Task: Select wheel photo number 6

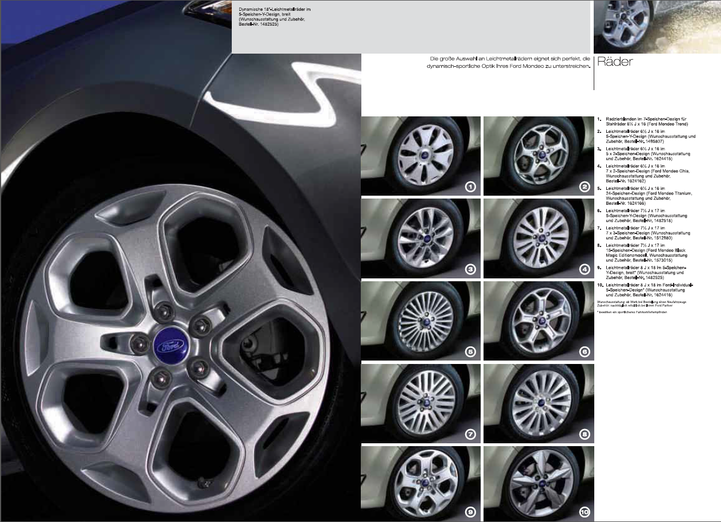Action: 538,321
